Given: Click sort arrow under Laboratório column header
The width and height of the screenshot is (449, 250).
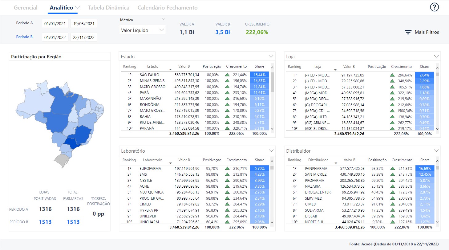Looking at the screenshot, I should pyautogui.click(x=170, y=163).
